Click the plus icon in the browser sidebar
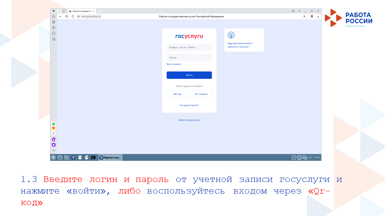This screenshot has height=216, width=385. [x=54, y=133]
